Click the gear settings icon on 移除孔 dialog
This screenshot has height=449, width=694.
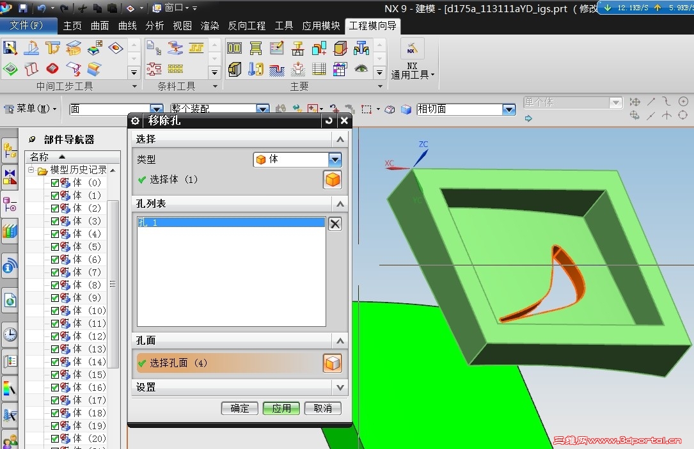click(x=136, y=120)
